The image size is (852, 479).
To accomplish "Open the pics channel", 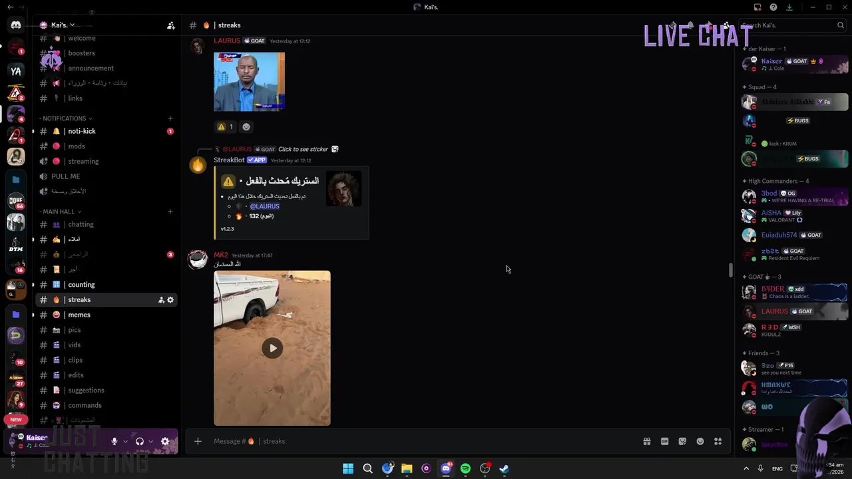I will (x=106, y=330).
